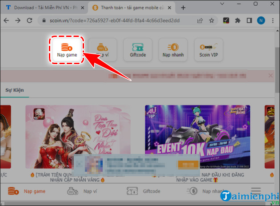Open the Giftcode card at the top
The height and width of the screenshot is (206, 280).
[138, 49]
